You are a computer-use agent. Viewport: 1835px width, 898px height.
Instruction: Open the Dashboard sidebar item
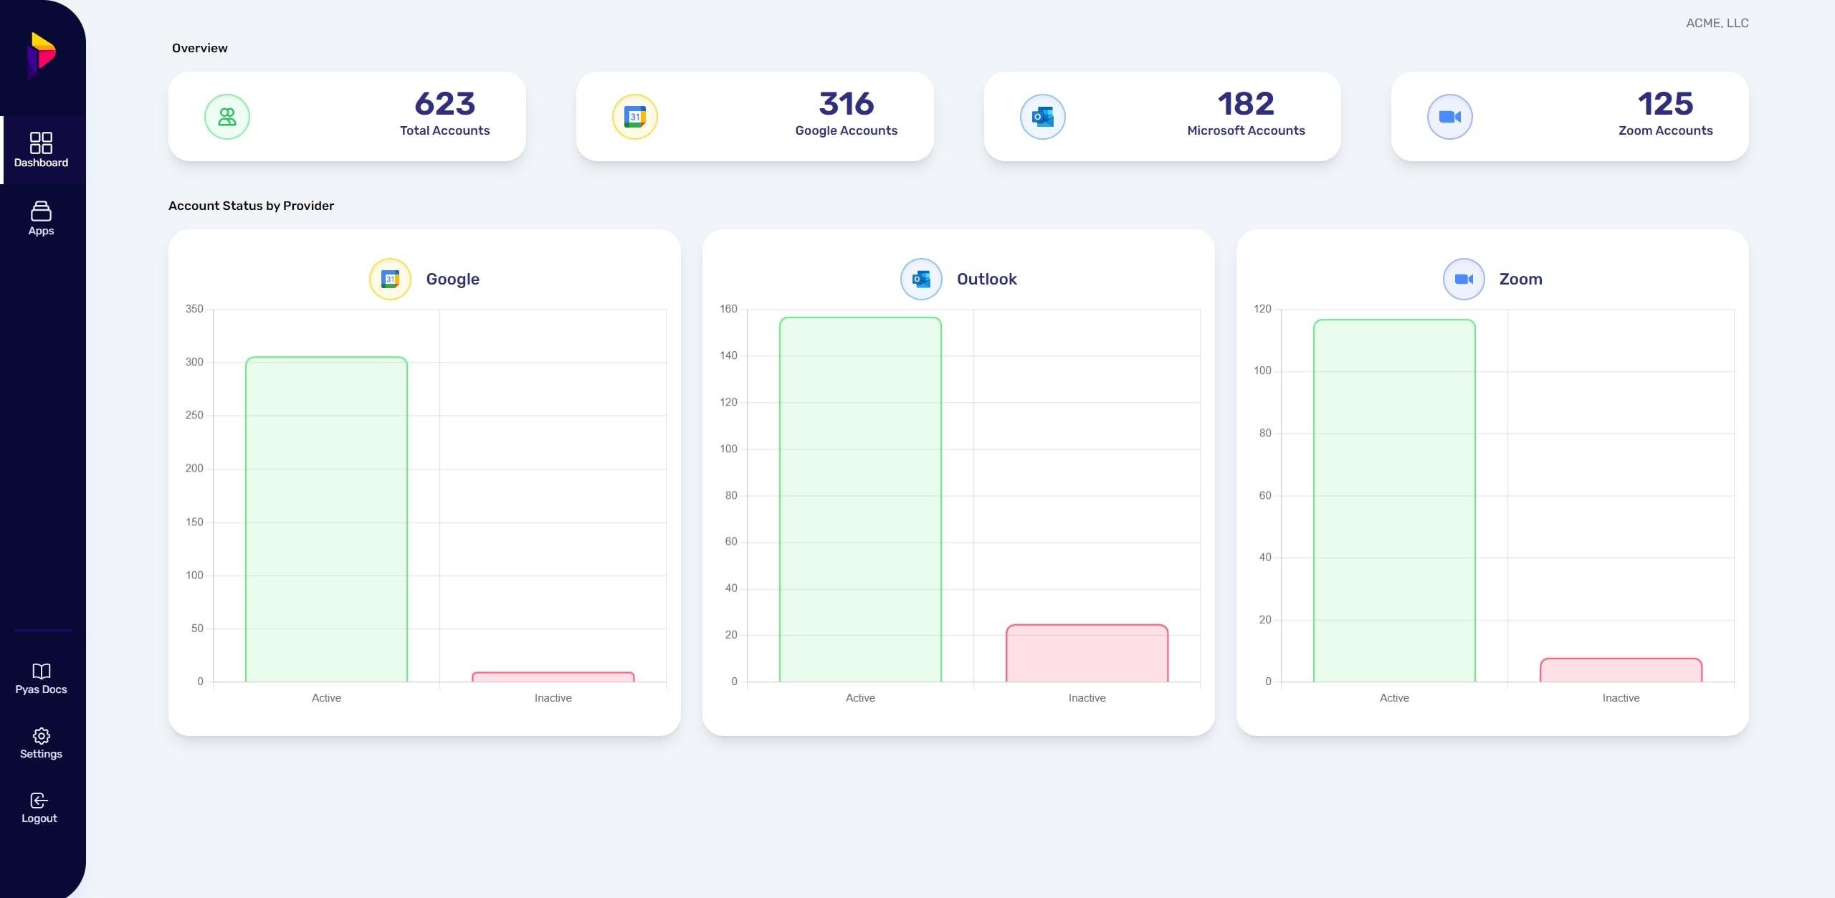41,150
